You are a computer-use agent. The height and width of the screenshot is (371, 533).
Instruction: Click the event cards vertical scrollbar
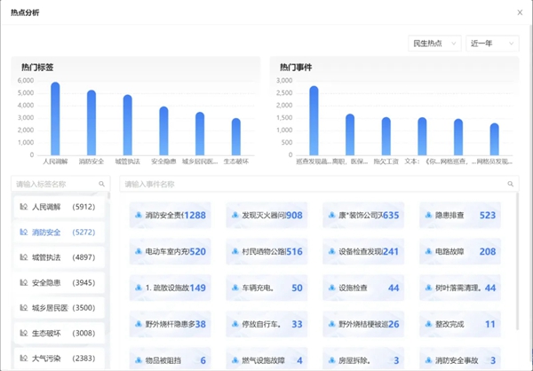click(x=518, y=261)
